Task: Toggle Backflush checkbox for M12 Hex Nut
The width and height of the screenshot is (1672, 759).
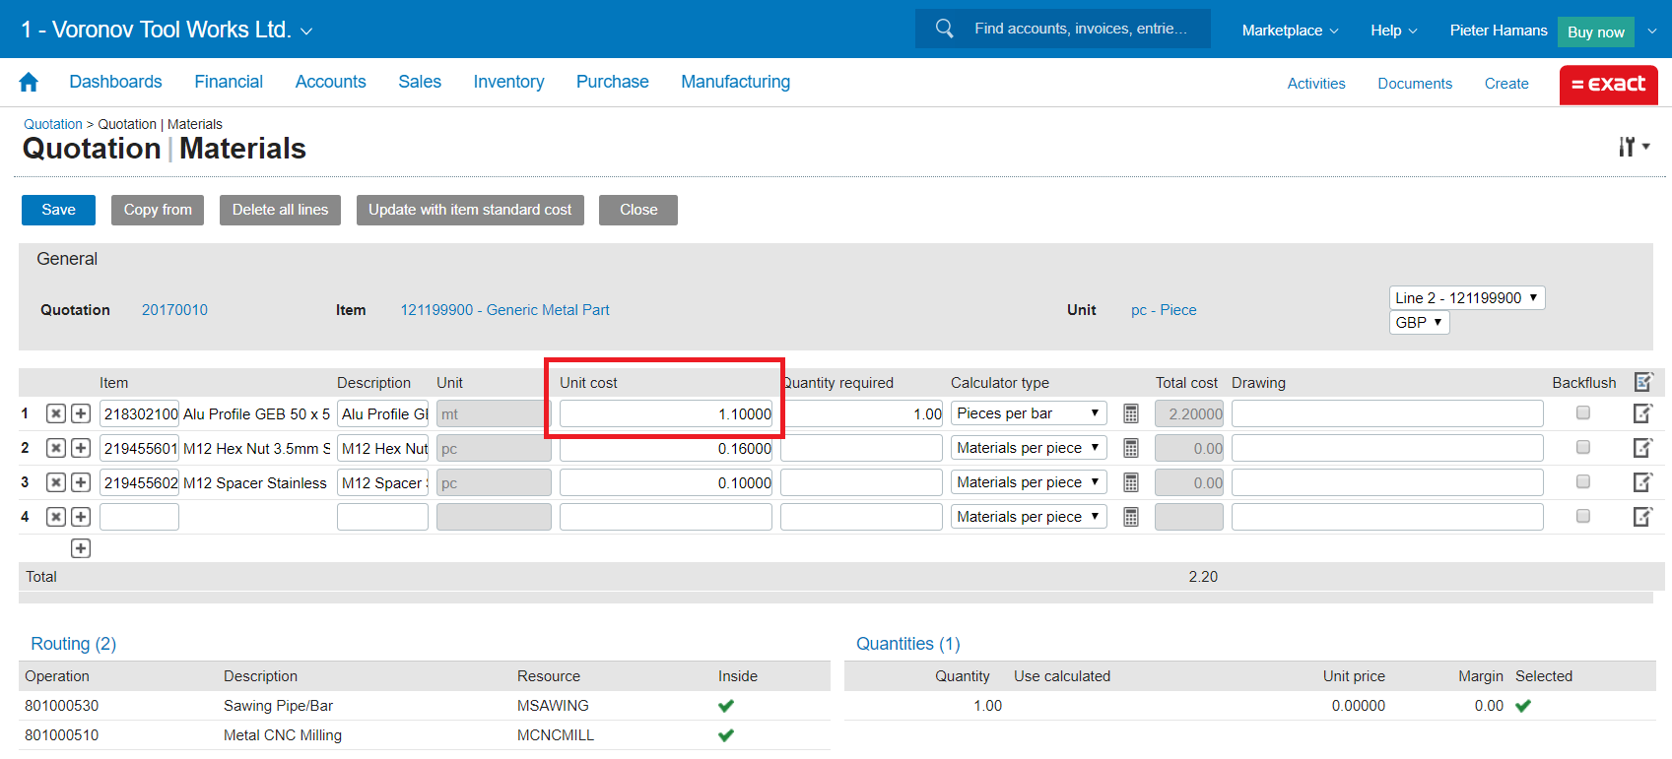Action: [1582, 448]
